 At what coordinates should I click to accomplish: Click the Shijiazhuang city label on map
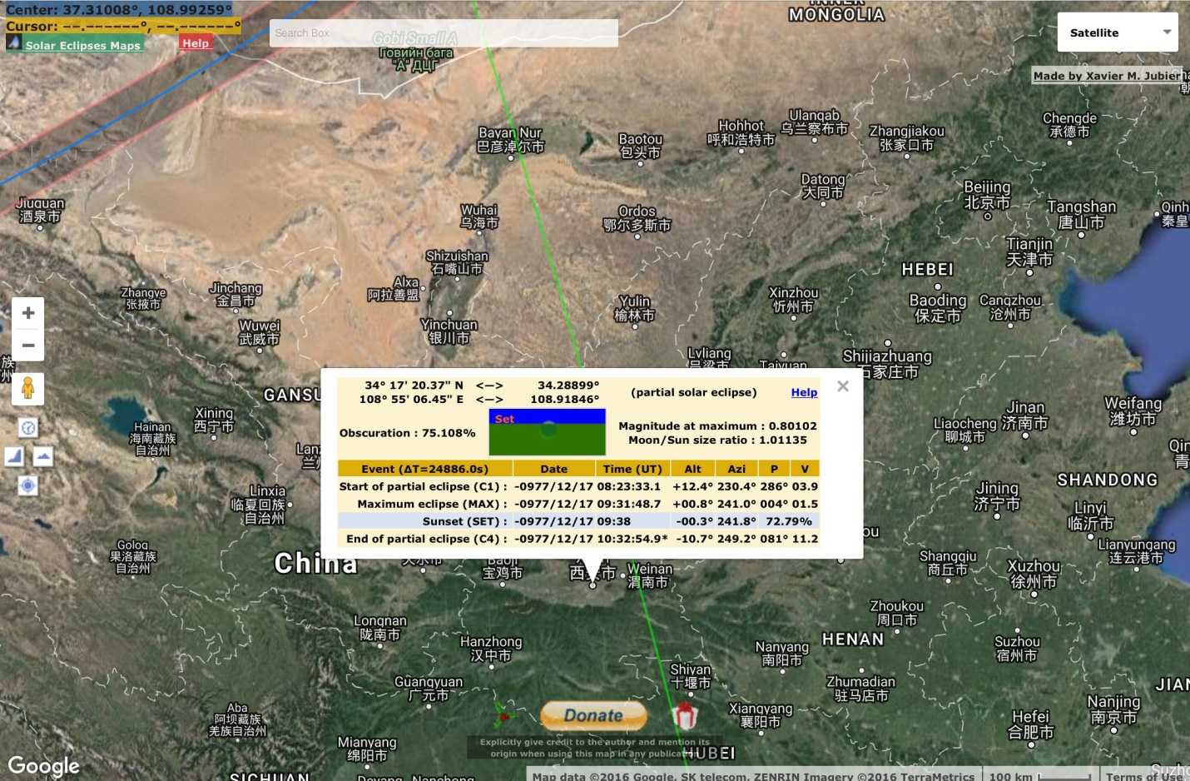[x=887, y=364]
